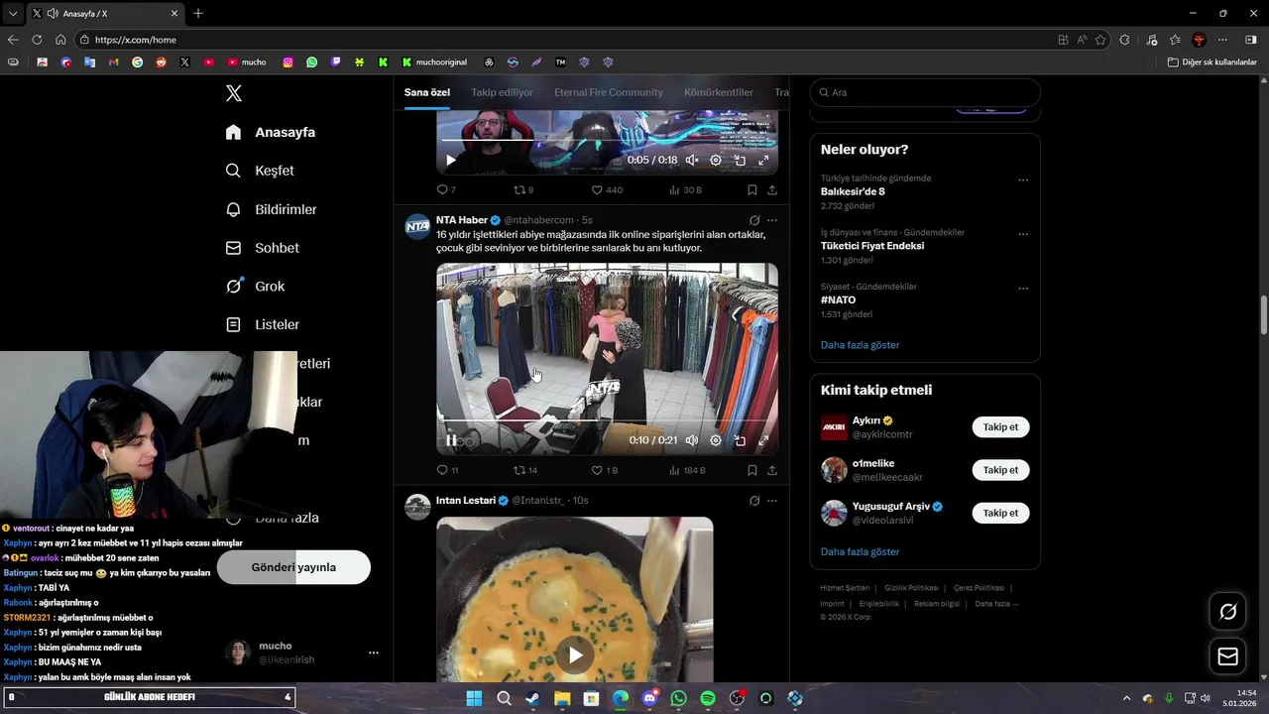Play the Intan Lestari omelette video
Screen dimensions: 1269x714
(x=574, y=654)
